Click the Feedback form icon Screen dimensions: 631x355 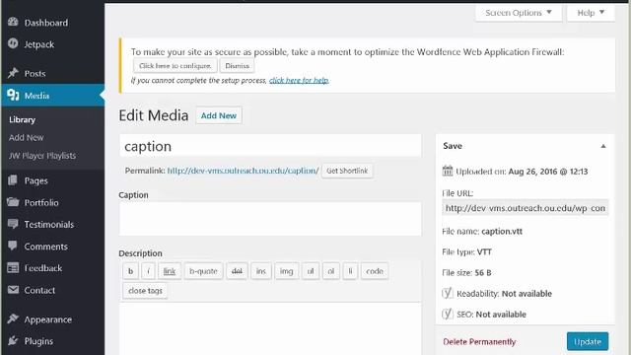13,267
